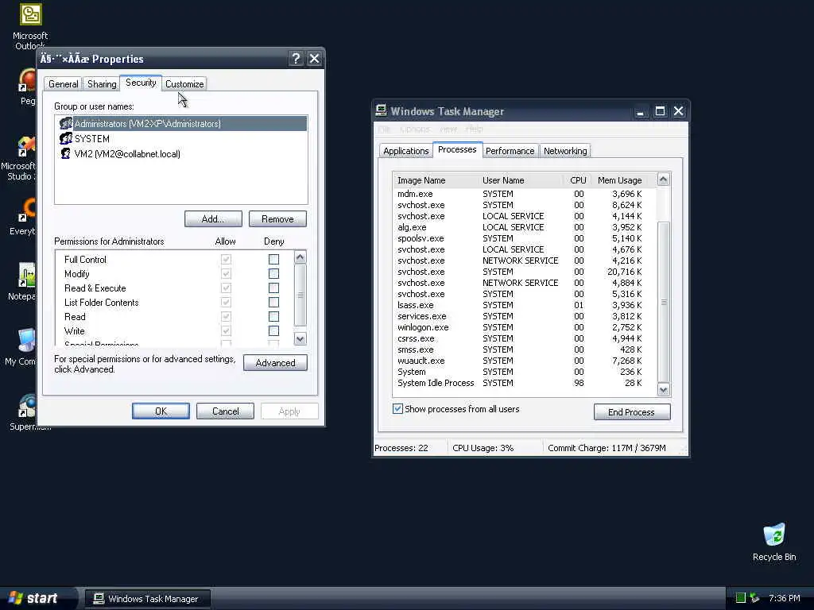This screenshot has height=610, width=814.
Task: Click the Remove button
Action: 277,219
